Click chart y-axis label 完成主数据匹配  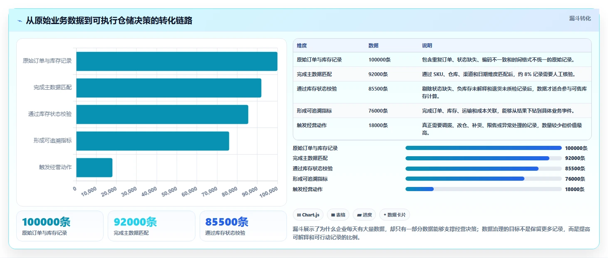click(x=52, y=88)
